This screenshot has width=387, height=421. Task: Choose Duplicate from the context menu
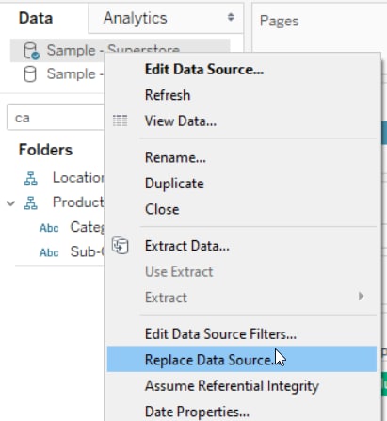click(174, 184)
